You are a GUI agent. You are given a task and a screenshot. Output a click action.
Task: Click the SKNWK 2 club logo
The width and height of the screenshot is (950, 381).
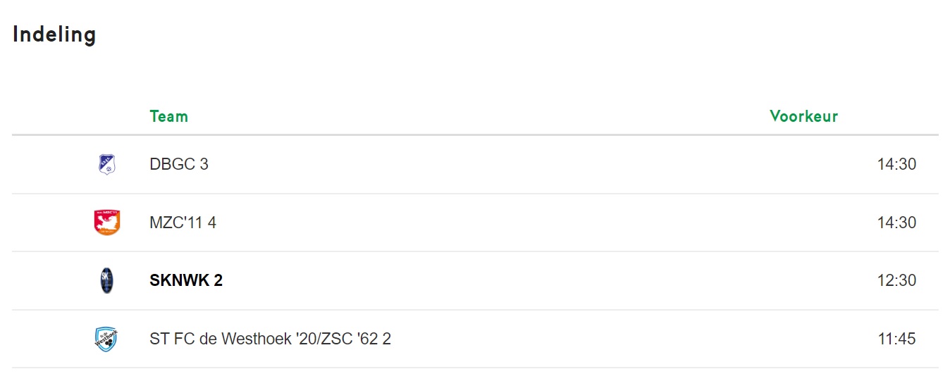106,281
